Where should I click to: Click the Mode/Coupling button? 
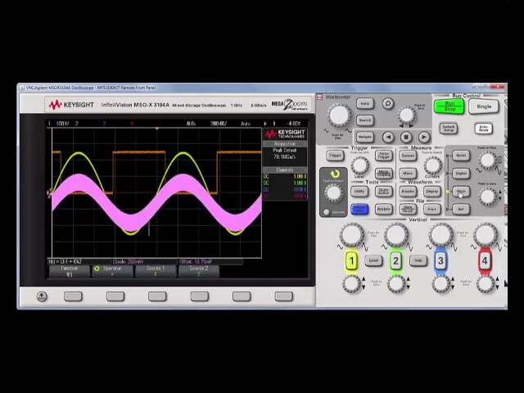[384, 174]
